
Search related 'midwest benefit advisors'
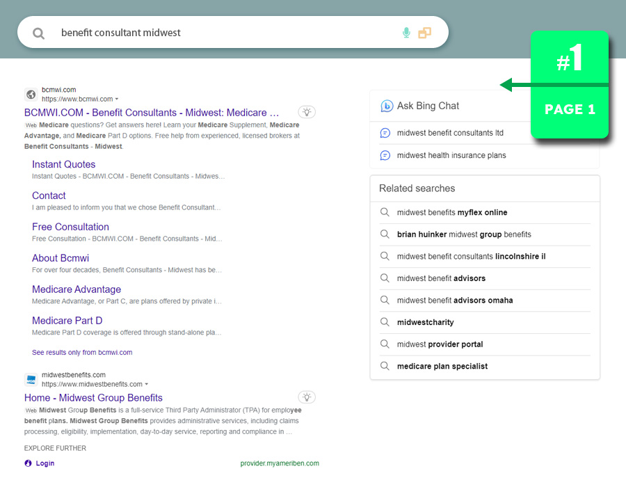[441, 278]
